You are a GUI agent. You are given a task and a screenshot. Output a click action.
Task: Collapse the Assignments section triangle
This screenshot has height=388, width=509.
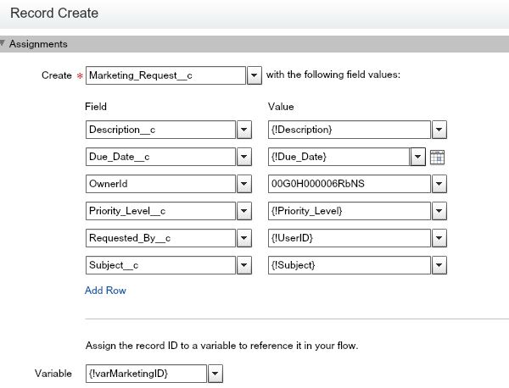(4, 43)
